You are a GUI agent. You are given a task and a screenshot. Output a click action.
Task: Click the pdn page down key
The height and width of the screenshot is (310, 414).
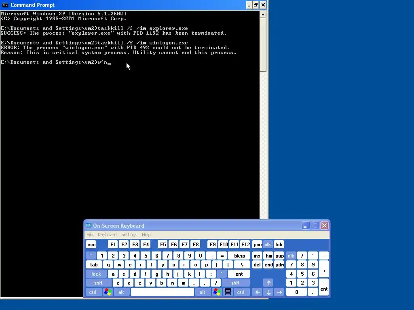click(279, 265)
